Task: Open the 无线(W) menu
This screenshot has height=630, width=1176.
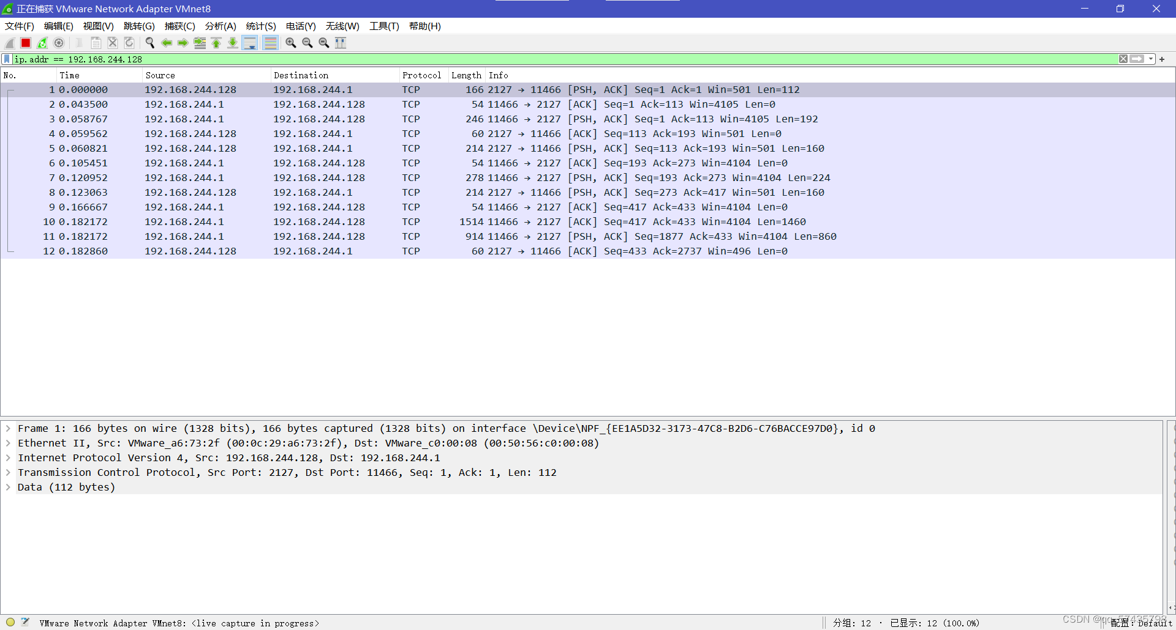Action: tap(342, 26)
